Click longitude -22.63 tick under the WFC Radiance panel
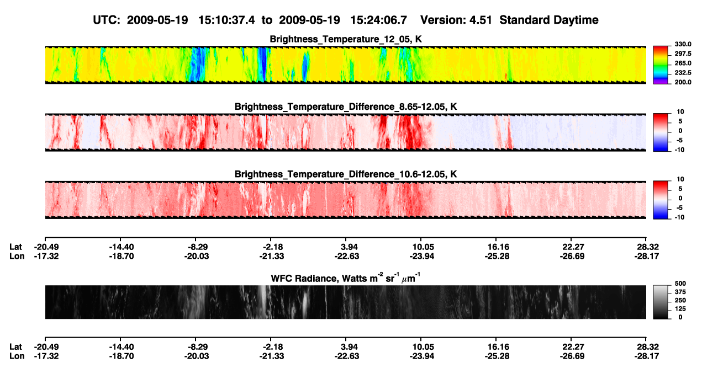The height and width of the screenshot is (368, 718). (346, 355)
